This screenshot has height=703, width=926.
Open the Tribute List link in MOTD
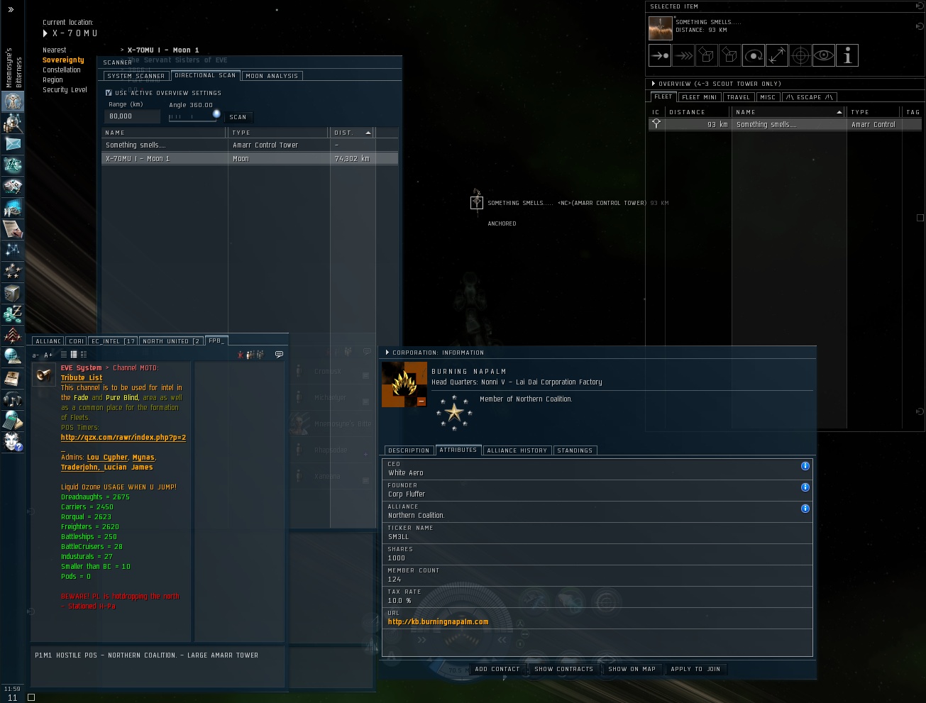[82, 378]
